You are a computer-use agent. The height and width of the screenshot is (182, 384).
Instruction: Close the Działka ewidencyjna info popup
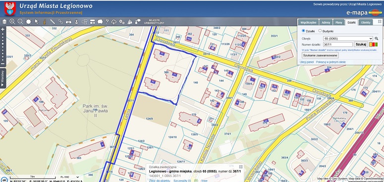241,167
